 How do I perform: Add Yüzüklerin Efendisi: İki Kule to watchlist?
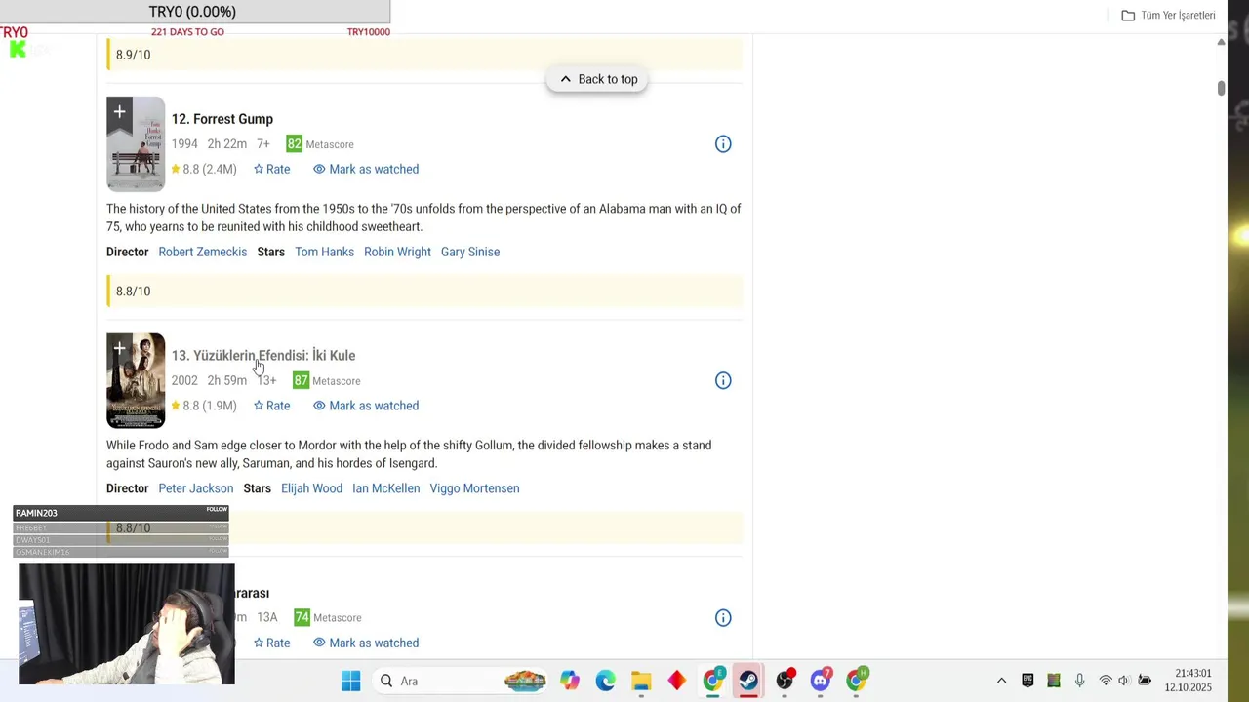[x=119, y=348]
